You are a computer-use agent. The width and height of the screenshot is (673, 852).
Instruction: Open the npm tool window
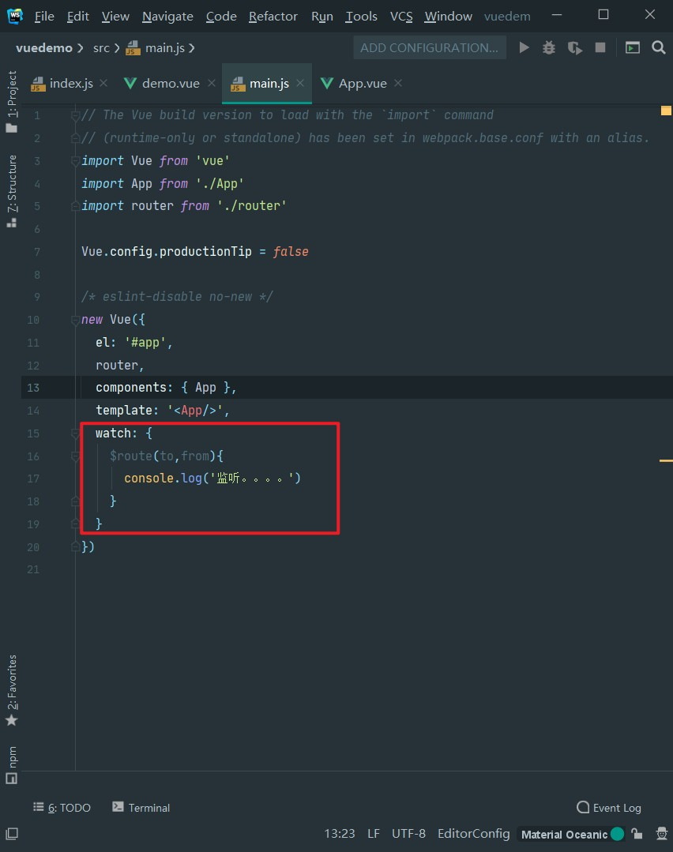(x=11, y=765)
